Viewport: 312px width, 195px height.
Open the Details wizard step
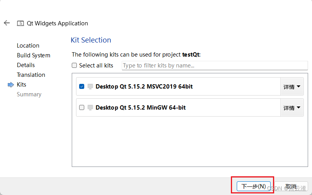coord(26,65)
